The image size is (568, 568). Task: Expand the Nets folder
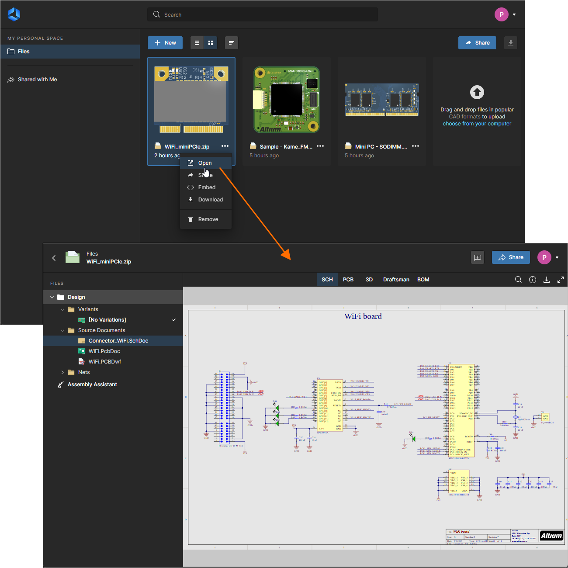tap(62, 372)
